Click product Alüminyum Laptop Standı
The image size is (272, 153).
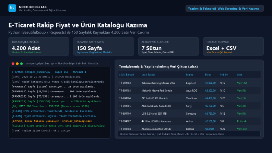(156, 129)
